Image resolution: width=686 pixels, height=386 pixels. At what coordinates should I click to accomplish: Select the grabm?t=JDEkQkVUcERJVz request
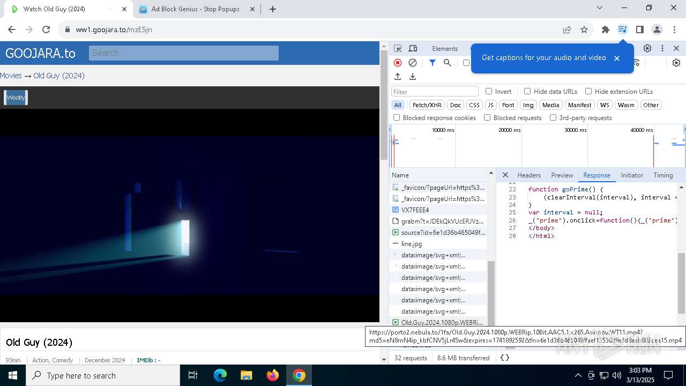[438, 221]
